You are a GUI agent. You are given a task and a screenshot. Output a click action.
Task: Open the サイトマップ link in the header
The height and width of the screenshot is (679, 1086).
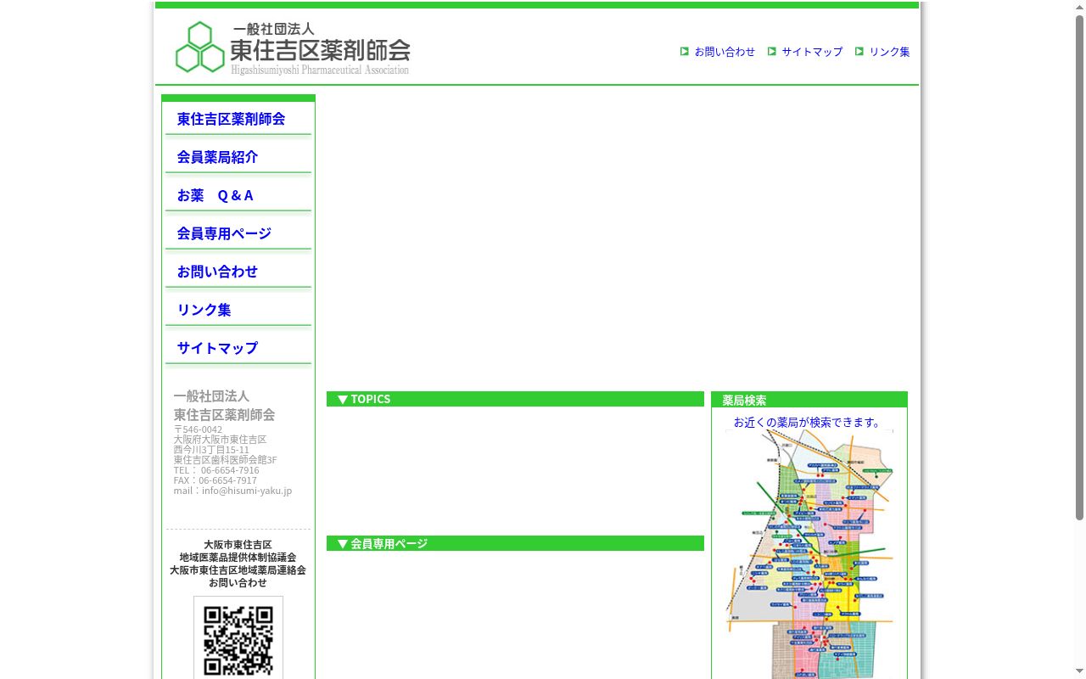coord(812,52)
